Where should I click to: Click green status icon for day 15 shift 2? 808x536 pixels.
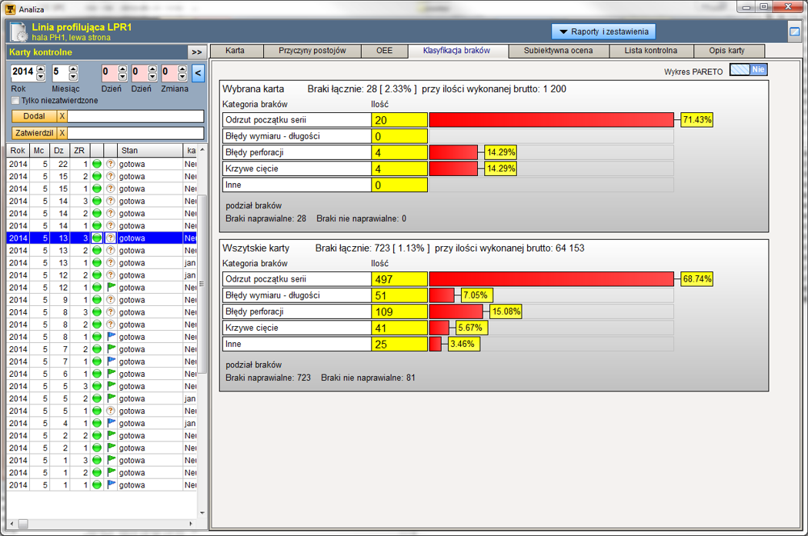(97, 176)
